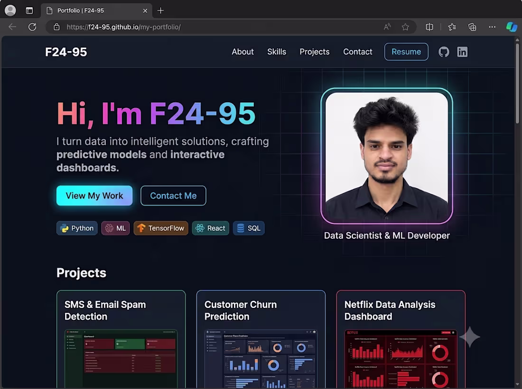This screenshot has width=522, height=389.
Task: Close the Portfolio | F24-95 tab
Action: (145, 10)
